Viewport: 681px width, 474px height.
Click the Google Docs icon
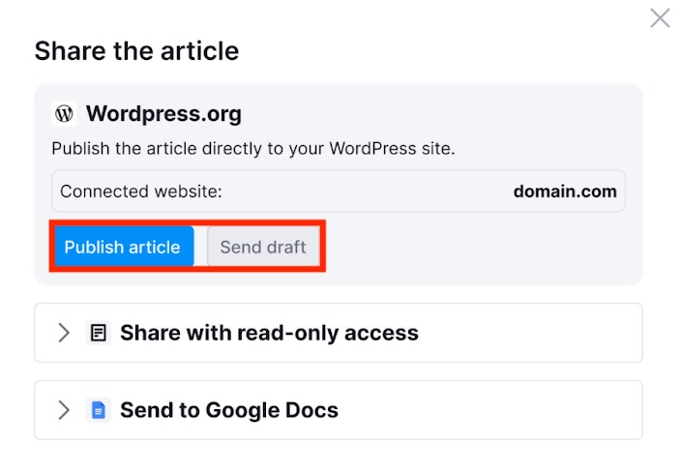98,410
